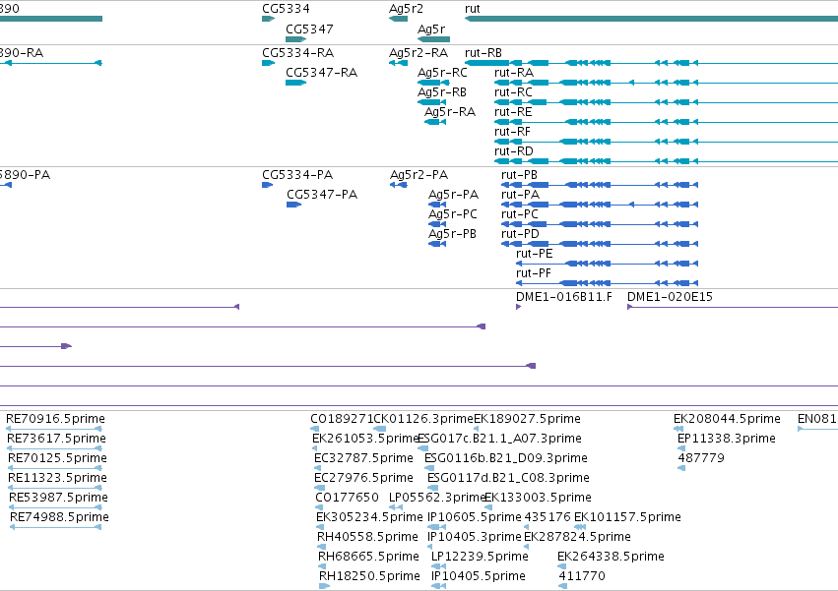Screen dimensions: 838x591
Task: Select the Ag5r-PC protein label
Action: [x=453, y=214]
